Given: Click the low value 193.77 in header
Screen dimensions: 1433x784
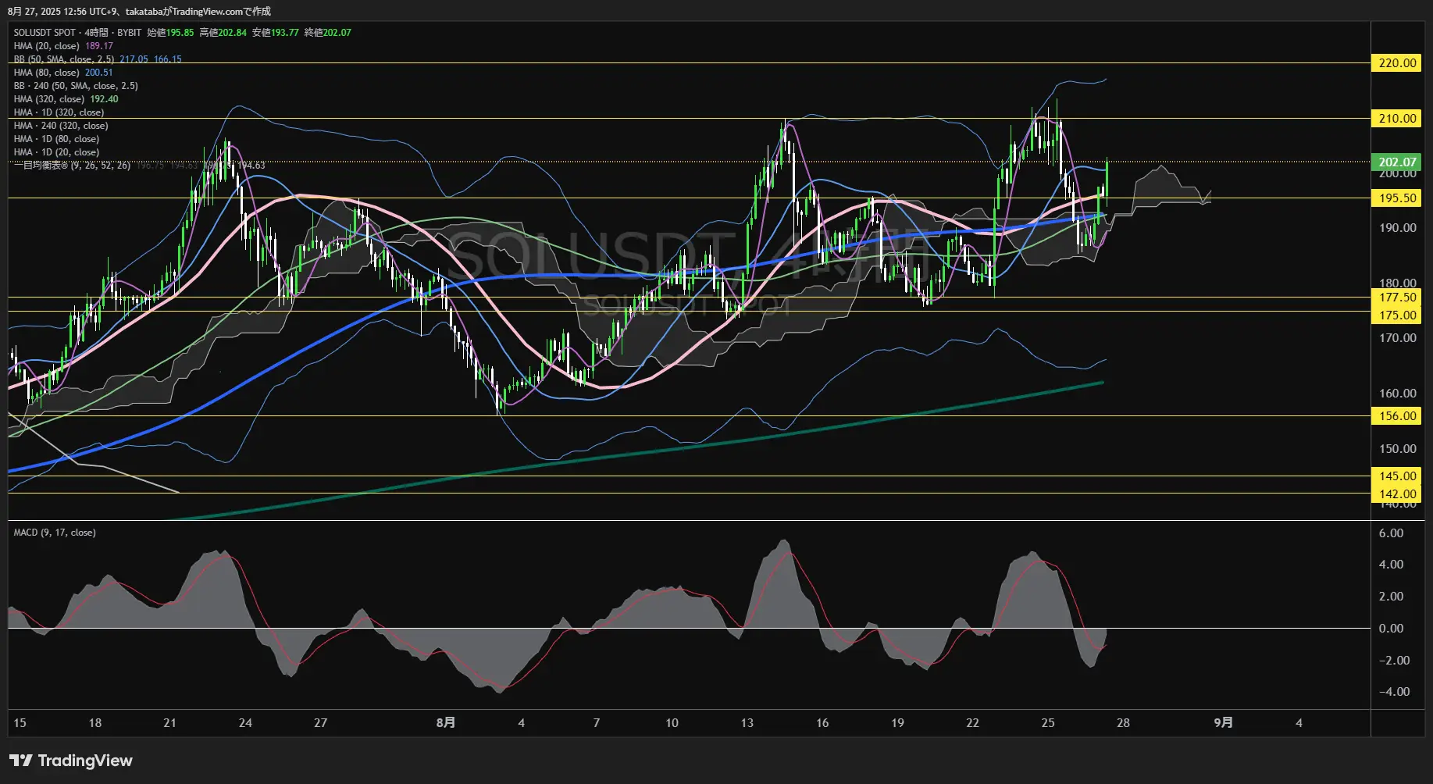Looking at the screenshot, I should click(284, 33).
